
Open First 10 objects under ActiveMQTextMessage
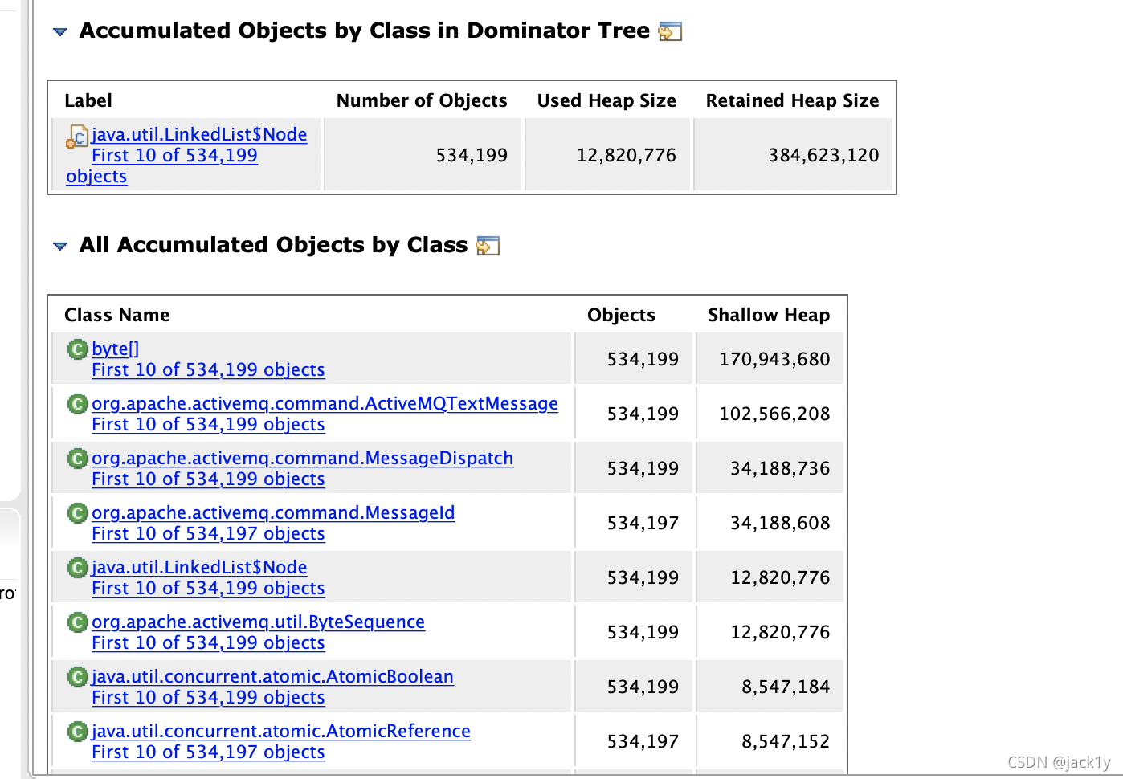tap(208, 424)
